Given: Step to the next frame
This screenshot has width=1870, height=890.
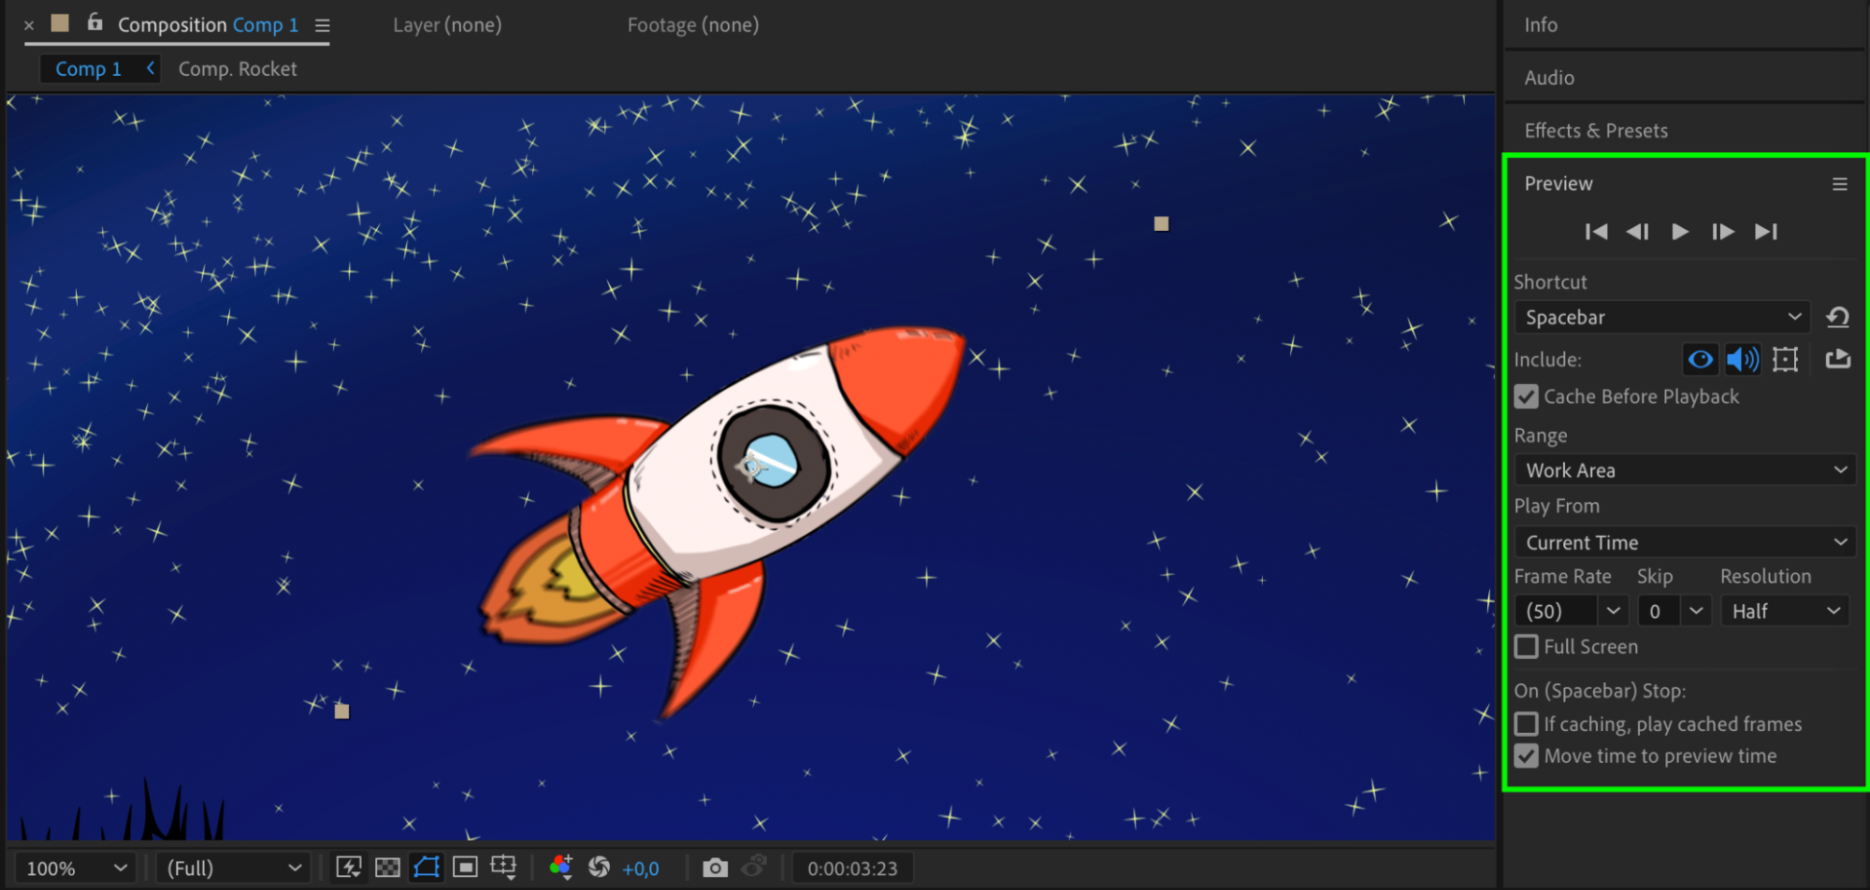Looking at the screenshot, I should click(1722, 232).
